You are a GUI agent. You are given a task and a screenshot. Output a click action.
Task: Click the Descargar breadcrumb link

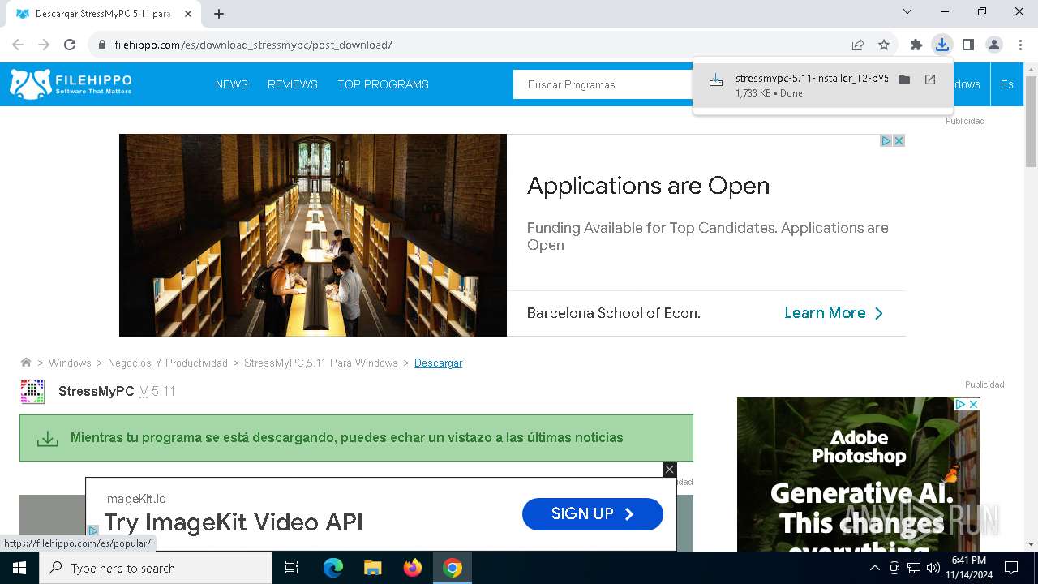[438, 363]
